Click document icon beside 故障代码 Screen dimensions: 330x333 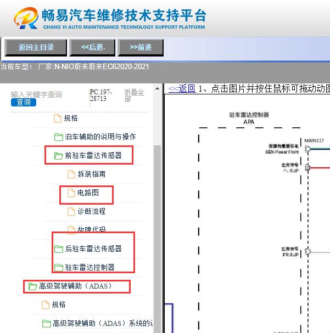(71, 230)
